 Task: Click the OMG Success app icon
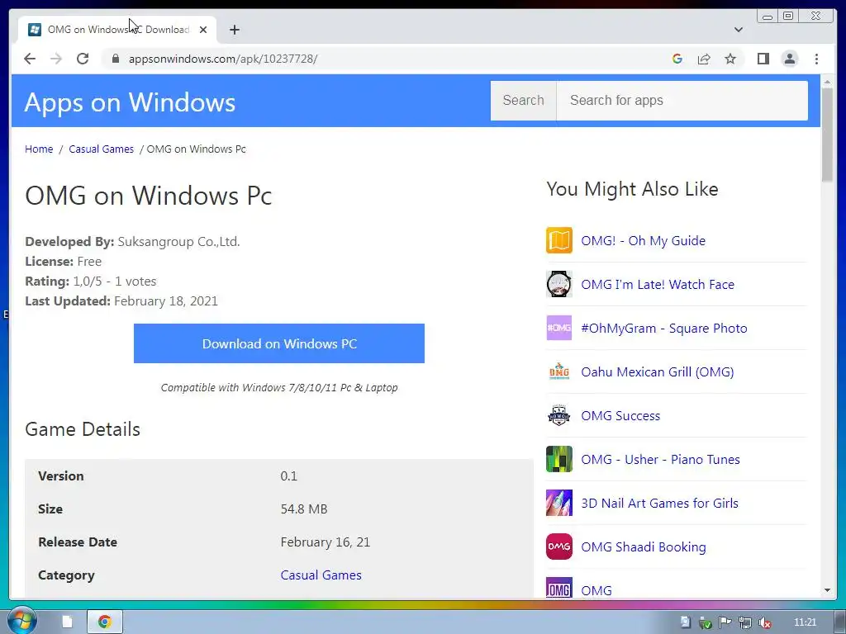[559, 416]
